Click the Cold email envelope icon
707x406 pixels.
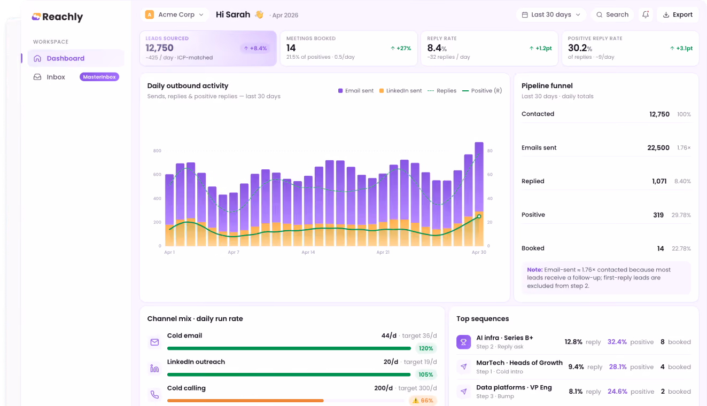[x=154, y=342]
